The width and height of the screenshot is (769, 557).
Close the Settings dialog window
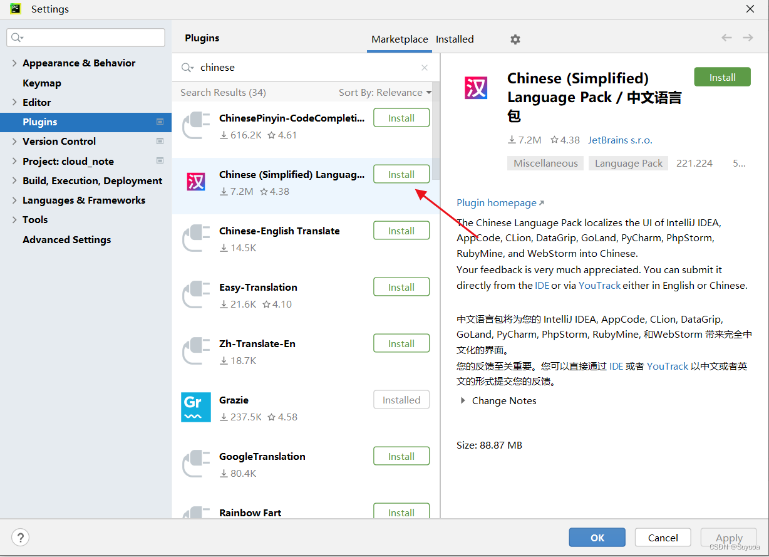[750, 9]
